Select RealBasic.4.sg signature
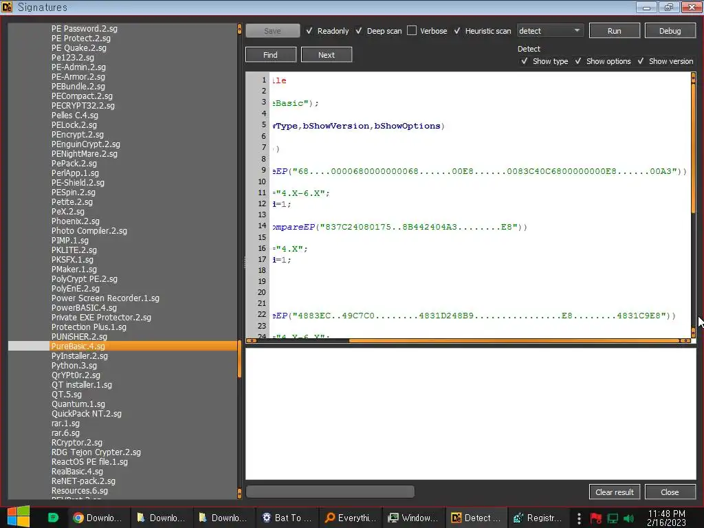This screenshot has height=528, width=704. tap(77, 472)
